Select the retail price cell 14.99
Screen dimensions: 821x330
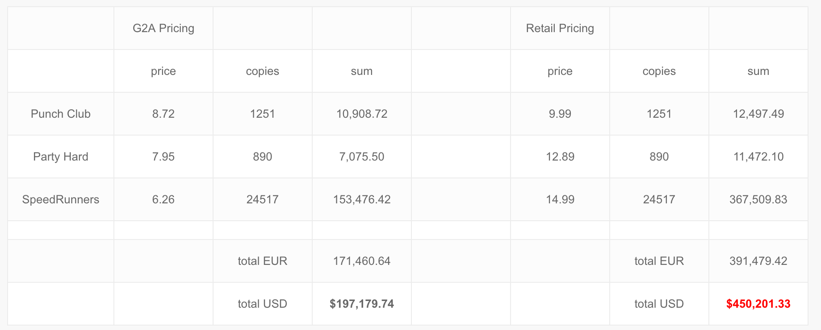coord(560,199)
